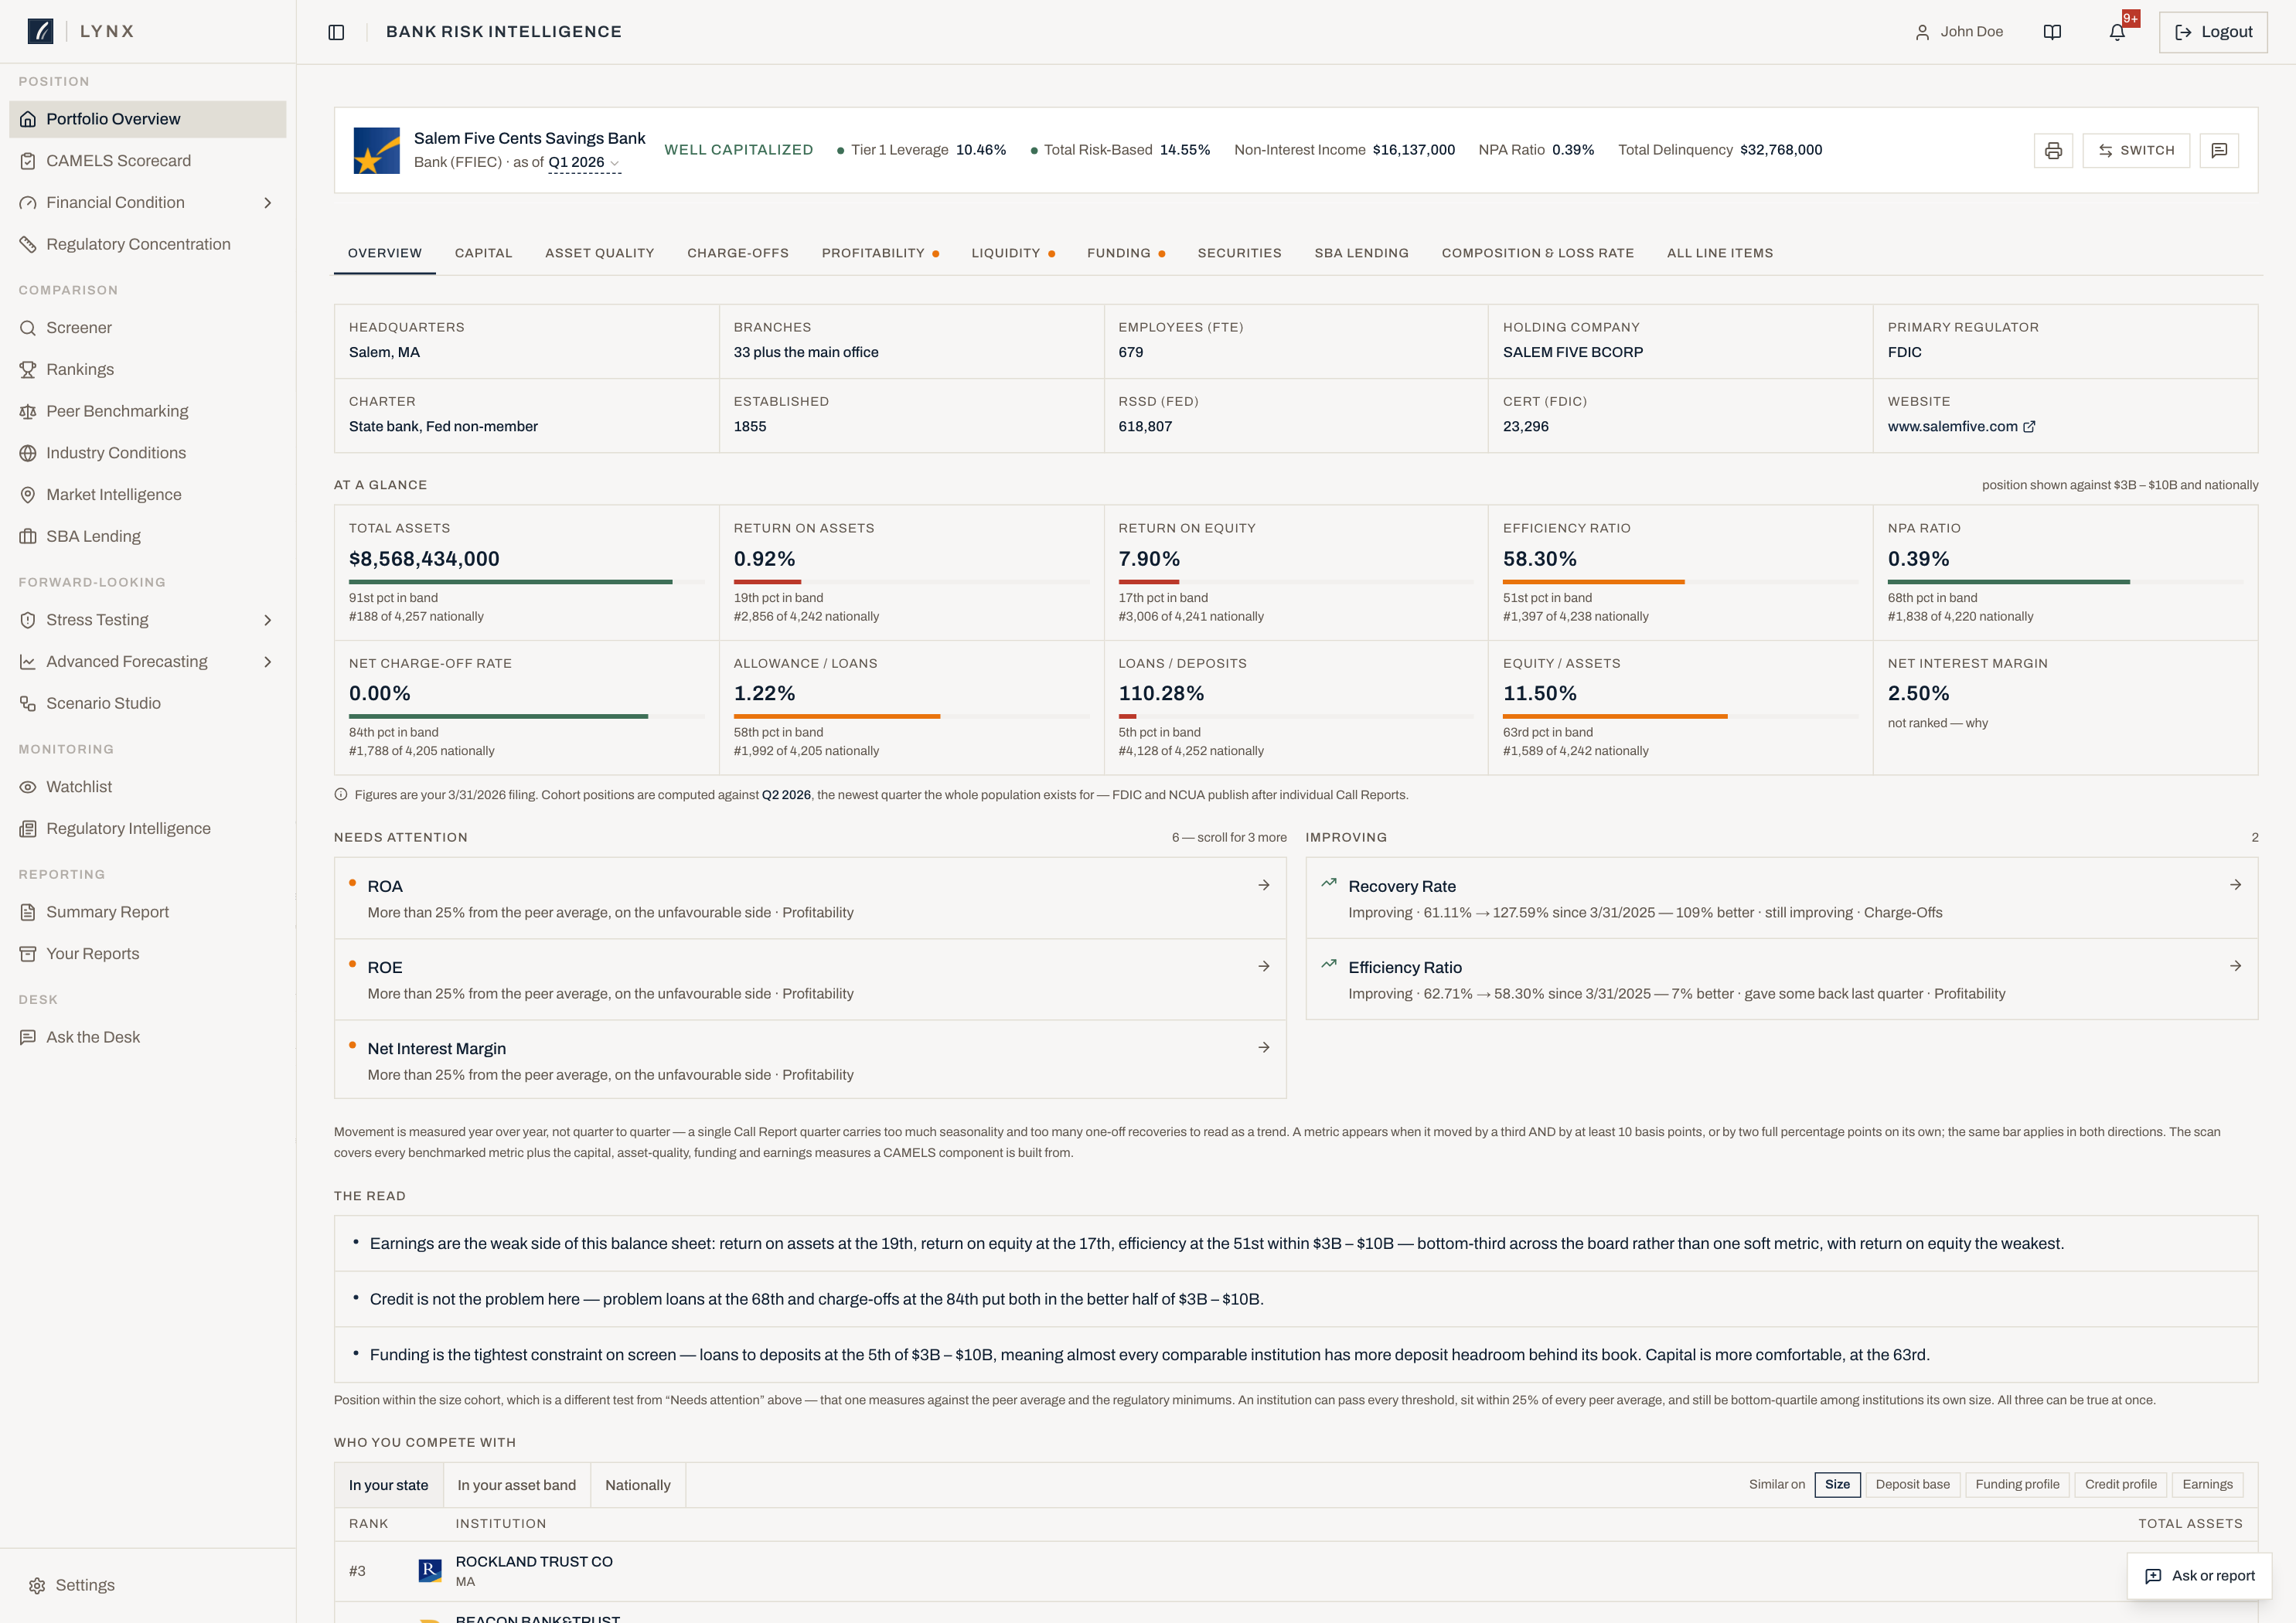Image resolution: width=2296 pixels, height=1623 pixels.
Task: Open the John Doe user profile
Action: 1959,32
